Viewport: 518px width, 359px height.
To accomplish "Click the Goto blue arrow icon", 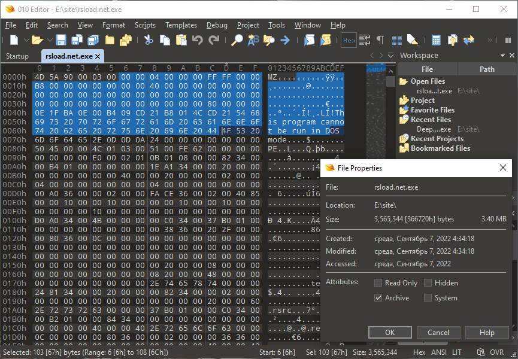I will (x=285, y=40).
